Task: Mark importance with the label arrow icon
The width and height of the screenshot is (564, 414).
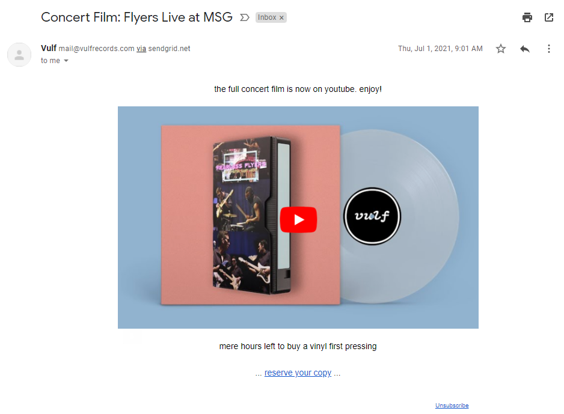Action: pyautogui.click(x=245, y=17)
